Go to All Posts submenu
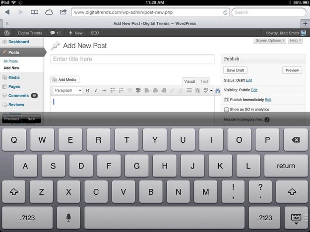The height and width of the screenshot is (232, 310). coord(11,61)
